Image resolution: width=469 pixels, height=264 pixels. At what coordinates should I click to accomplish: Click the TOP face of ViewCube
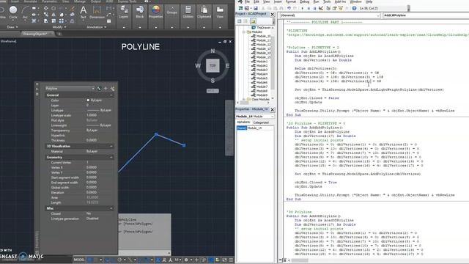coord(213,65)
